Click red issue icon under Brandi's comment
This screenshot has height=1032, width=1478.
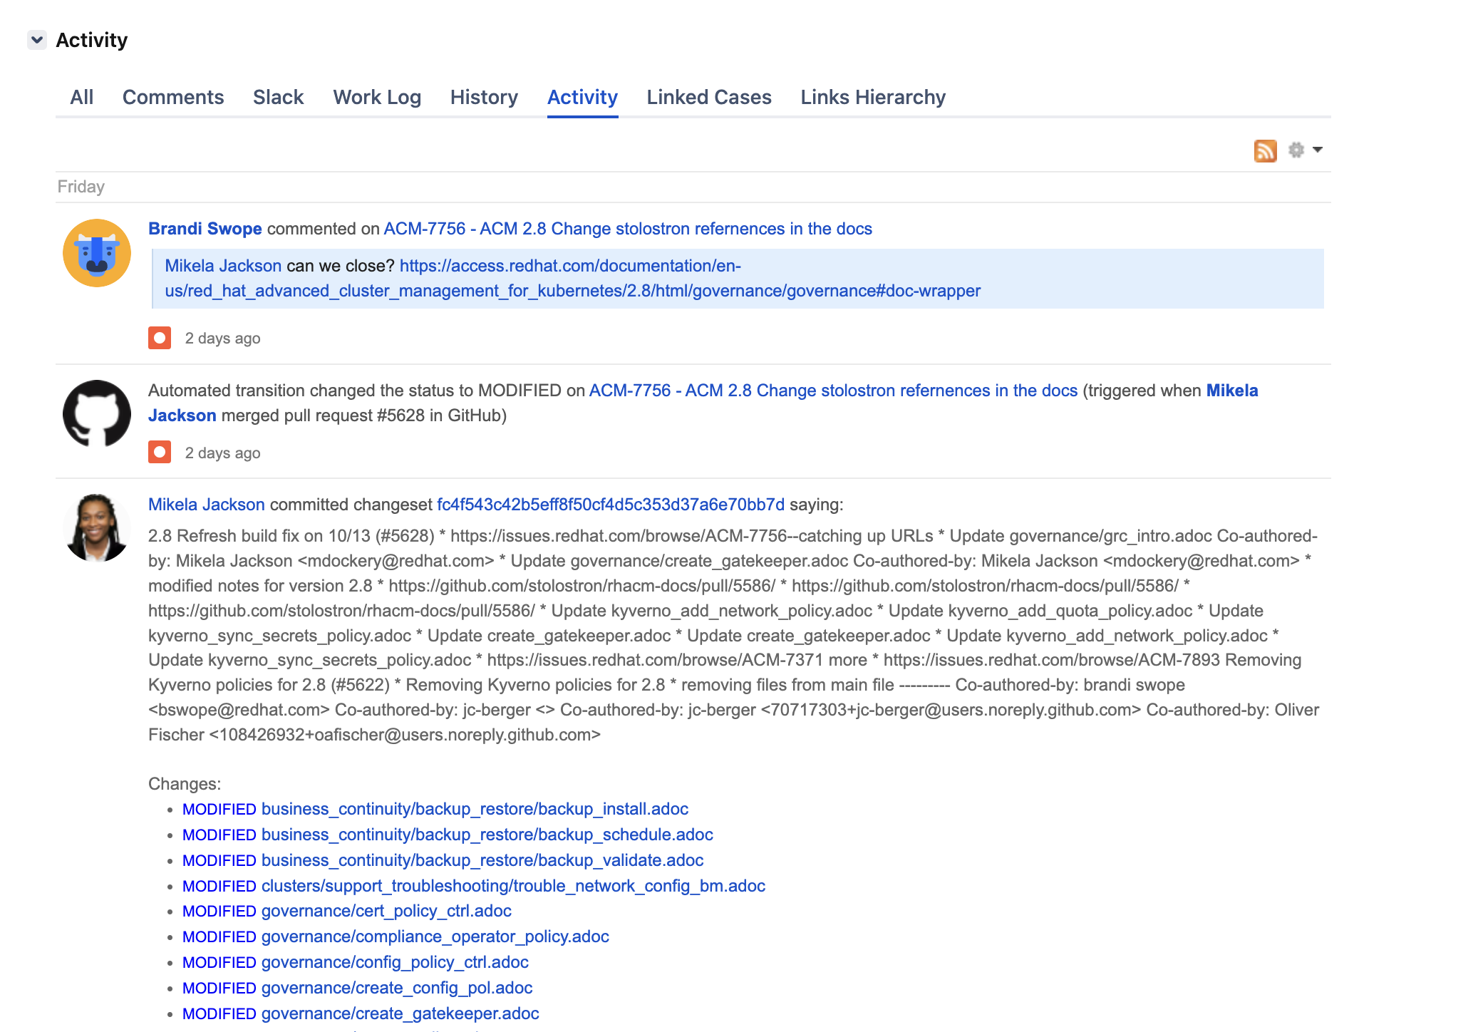pyautogui.click(x=160, y=338)
